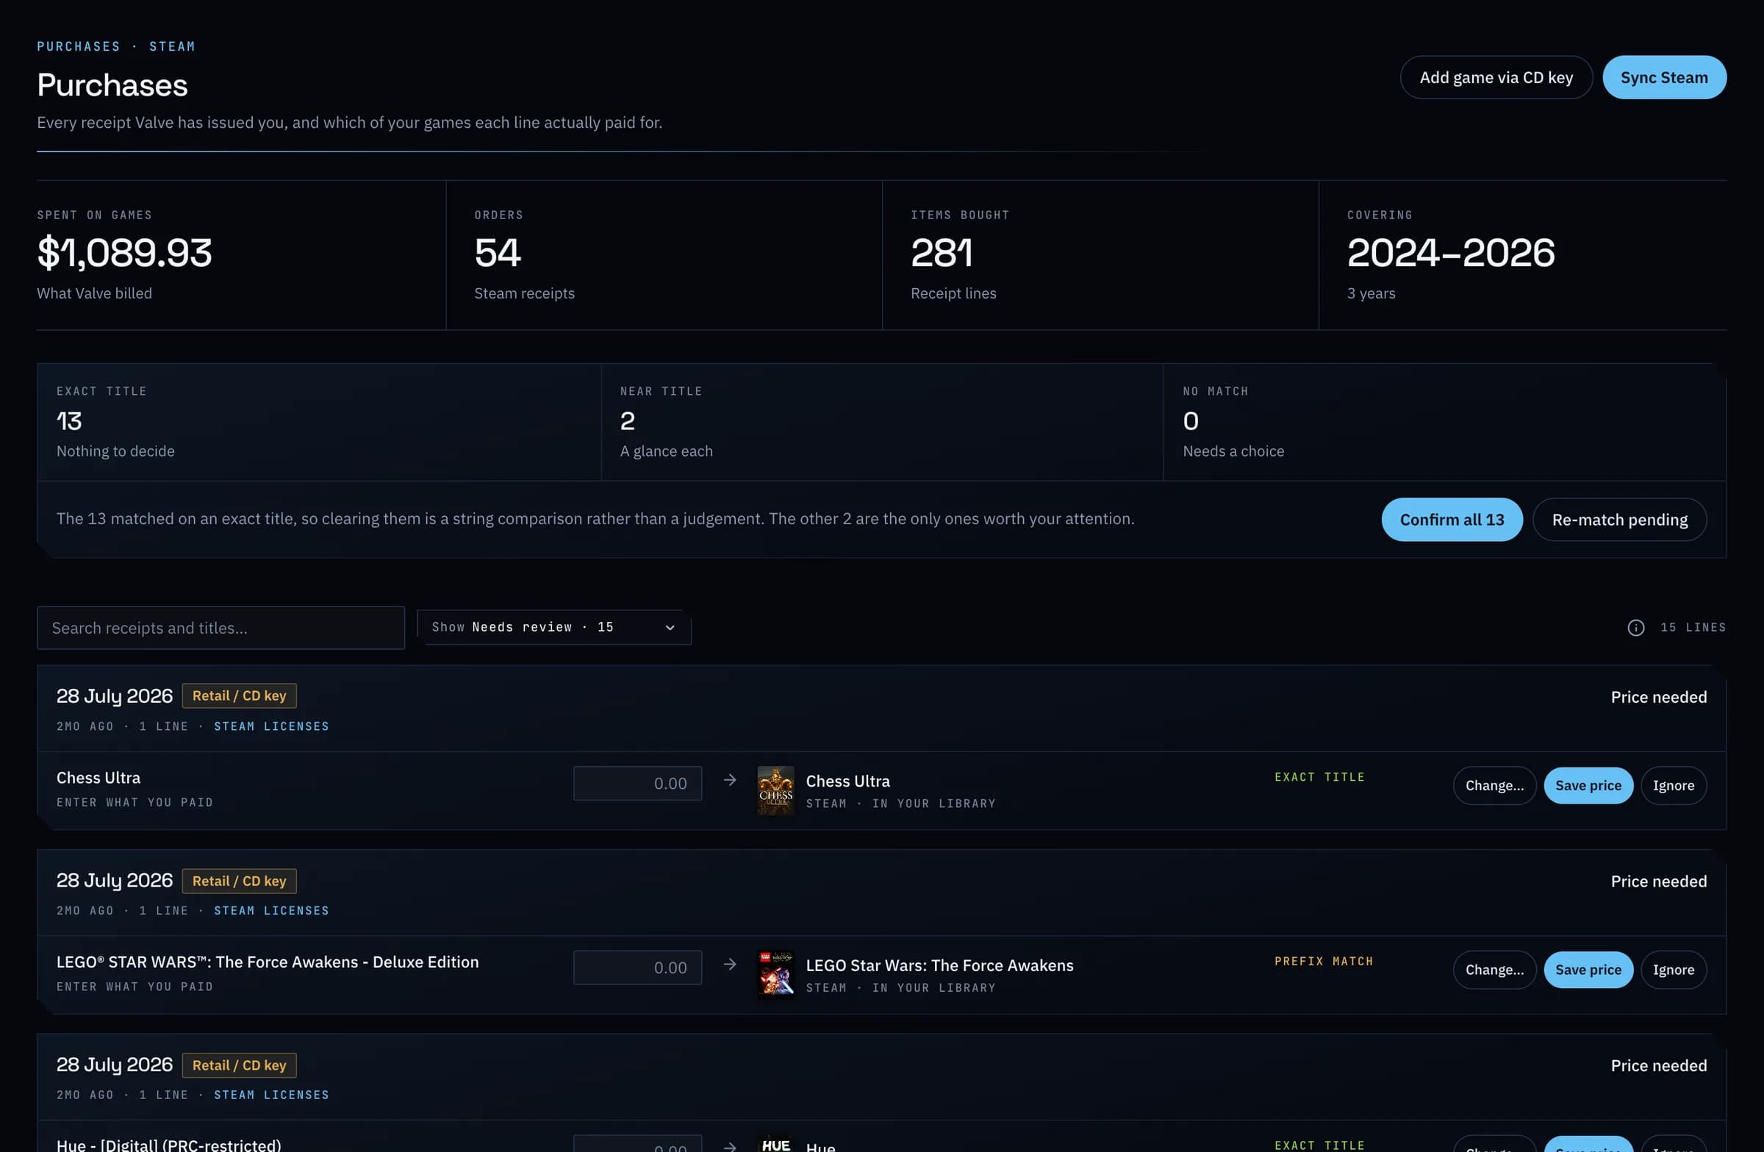Click Add game via CD key
This screenshot has height=1152, width=1764.
point(1496,77)
